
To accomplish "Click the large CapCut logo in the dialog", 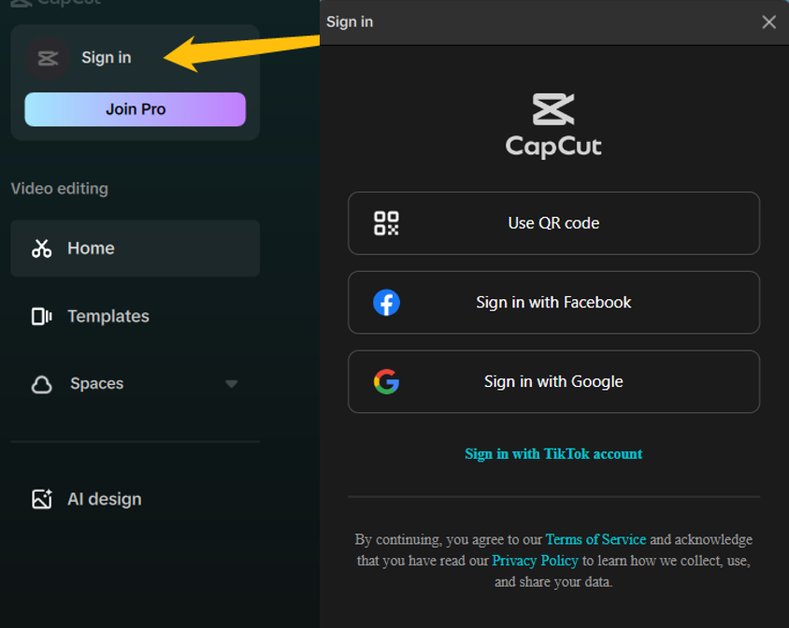I will [552, 123].
